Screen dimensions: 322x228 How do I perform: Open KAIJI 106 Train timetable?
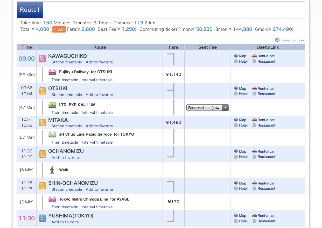65,113
